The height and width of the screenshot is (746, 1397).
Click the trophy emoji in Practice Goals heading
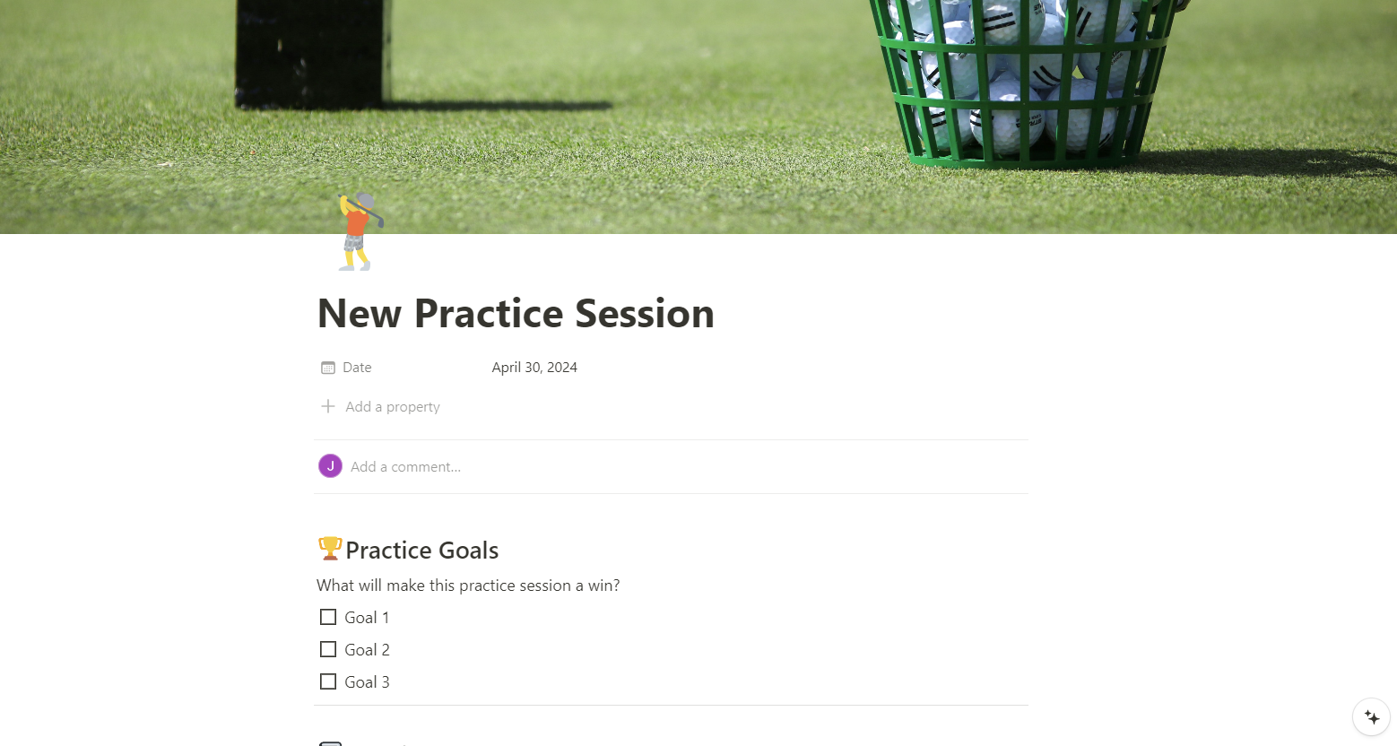[x=329, y=548]
